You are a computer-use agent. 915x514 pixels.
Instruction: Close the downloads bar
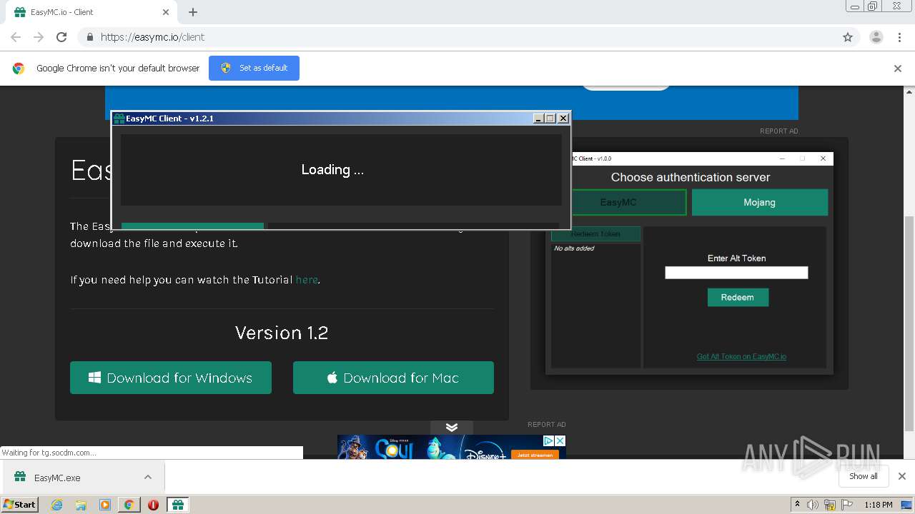pos(902,476)
